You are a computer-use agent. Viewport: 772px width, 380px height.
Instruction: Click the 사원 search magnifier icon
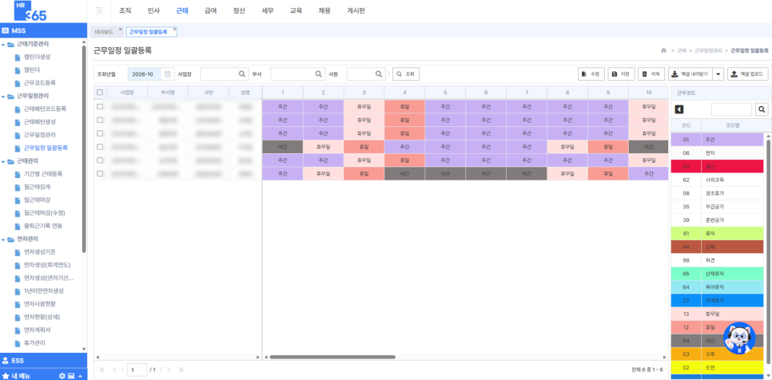[379, 74]
